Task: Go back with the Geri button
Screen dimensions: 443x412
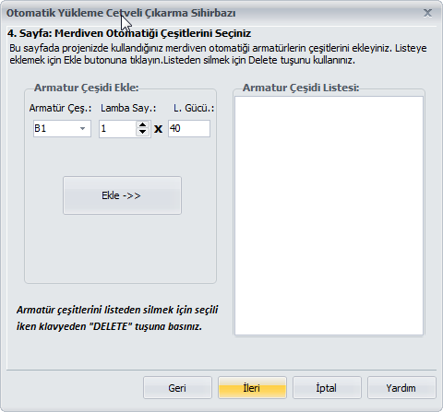Action: point(177,388)
